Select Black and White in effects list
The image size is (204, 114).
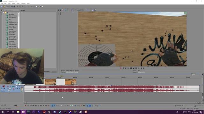point(12,16)
